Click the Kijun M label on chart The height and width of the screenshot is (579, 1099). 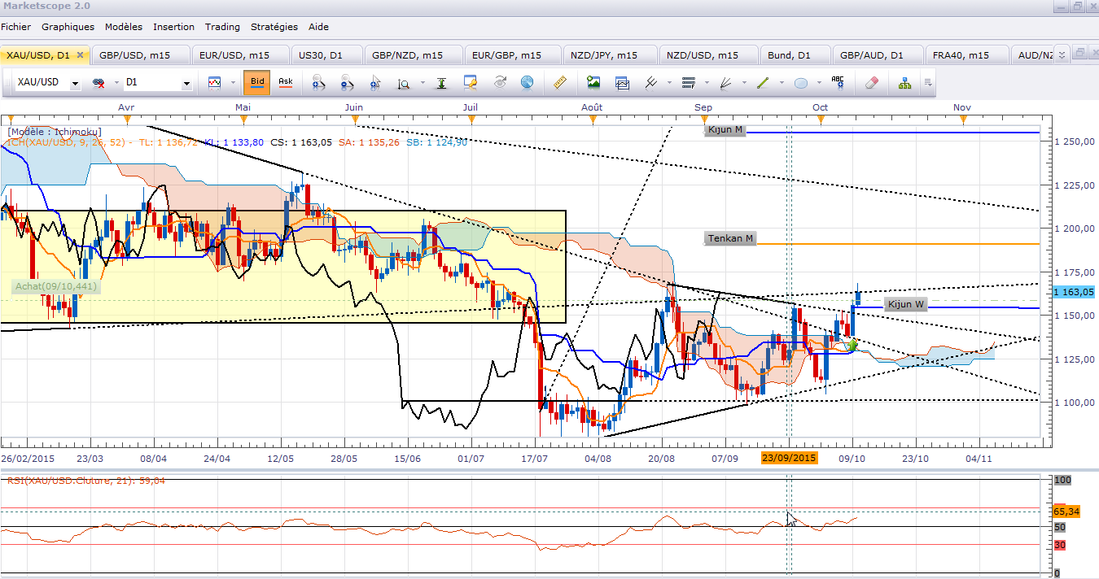(x=725, y=129)
